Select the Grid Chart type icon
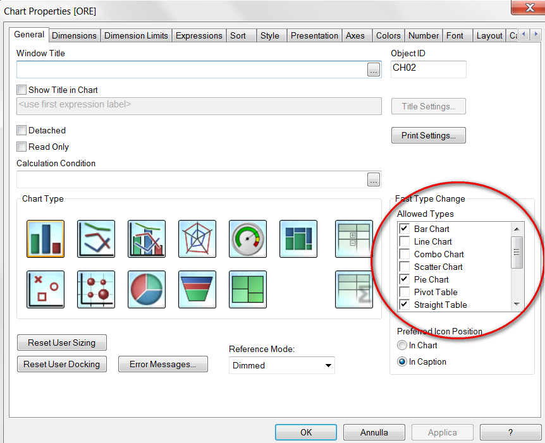This screenshot has width=545, height=443. point(96,289)
